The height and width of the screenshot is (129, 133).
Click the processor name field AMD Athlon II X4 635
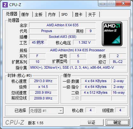(63, 25)
